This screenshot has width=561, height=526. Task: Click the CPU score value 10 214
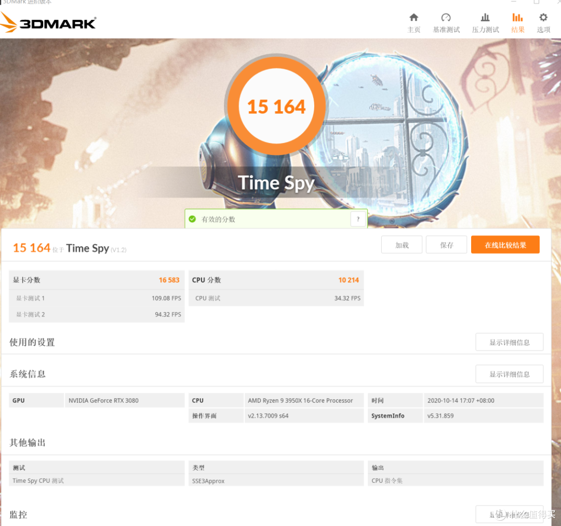[349, 280]
